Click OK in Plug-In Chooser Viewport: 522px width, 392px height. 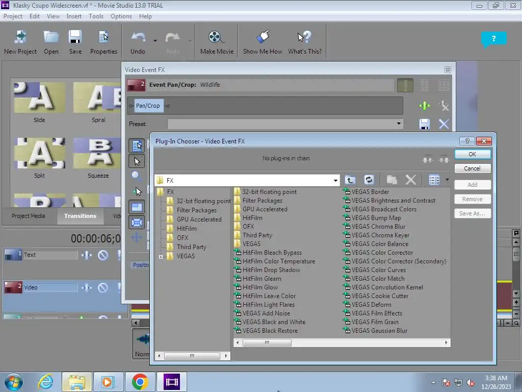click(x=472, y=154)
